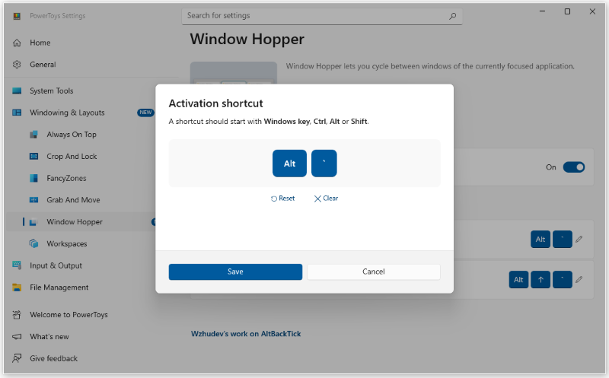Open Wzhudev's work on AltBackTick link
Image resolution: width=609 pixels, height=378 pixels.
coord(246,334)
